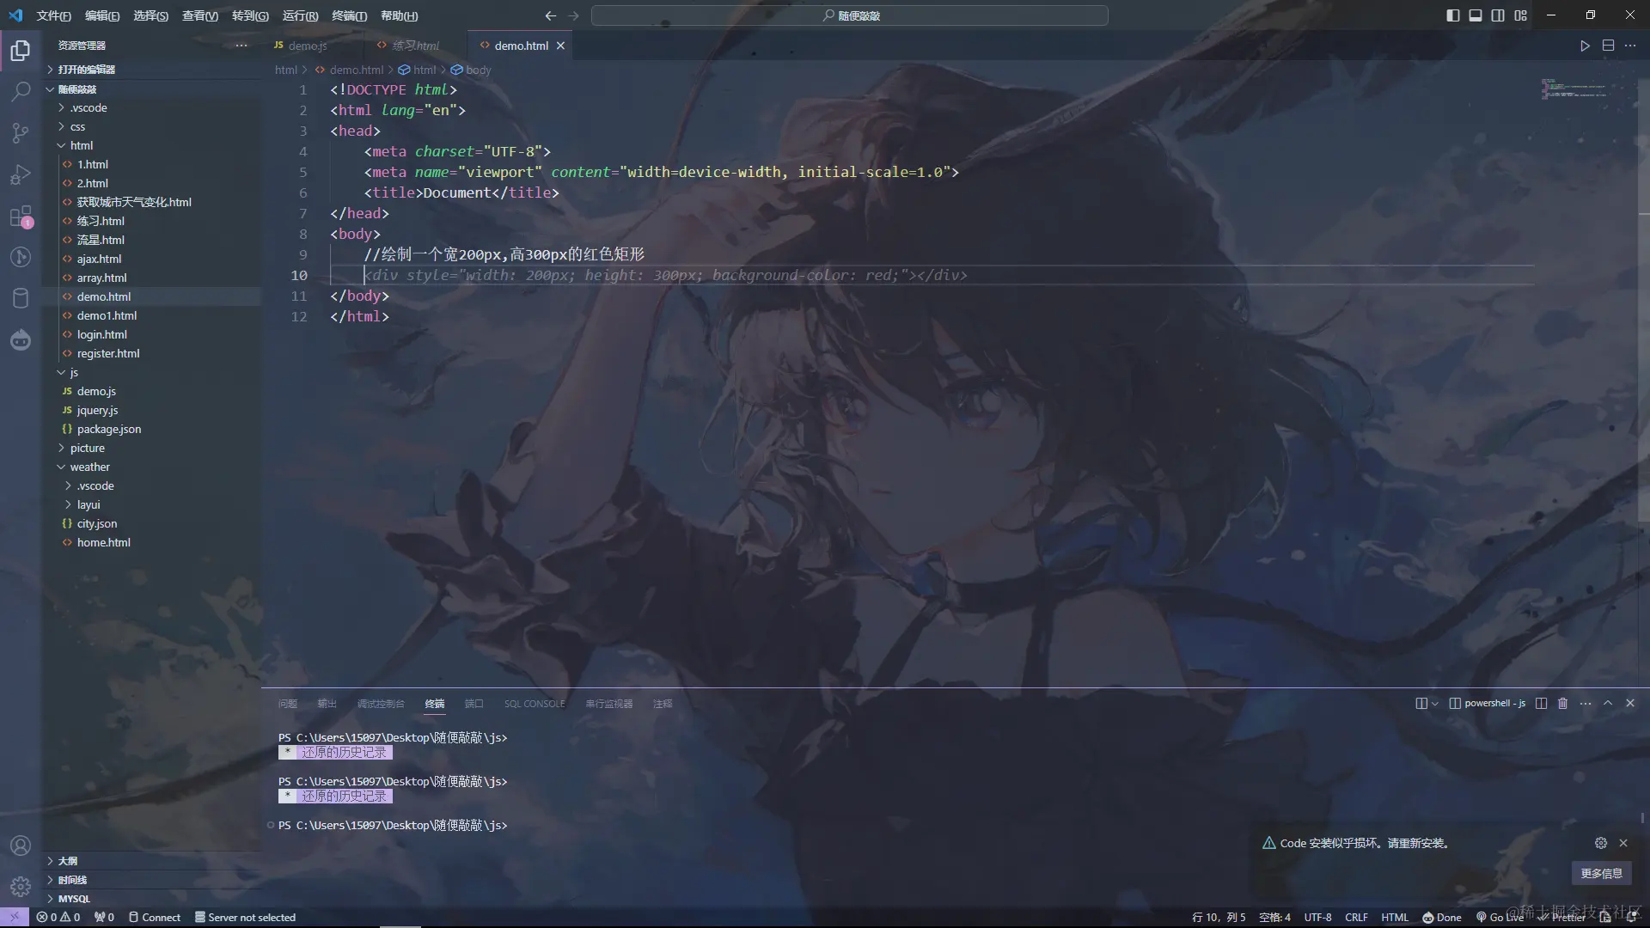Open the Run and Debug view
The image size is (1650, 928).
click(x=21, y=174)
